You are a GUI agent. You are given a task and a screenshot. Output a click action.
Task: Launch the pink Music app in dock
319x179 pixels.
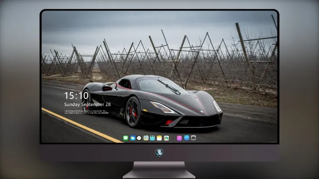click(x=179, y=138)
